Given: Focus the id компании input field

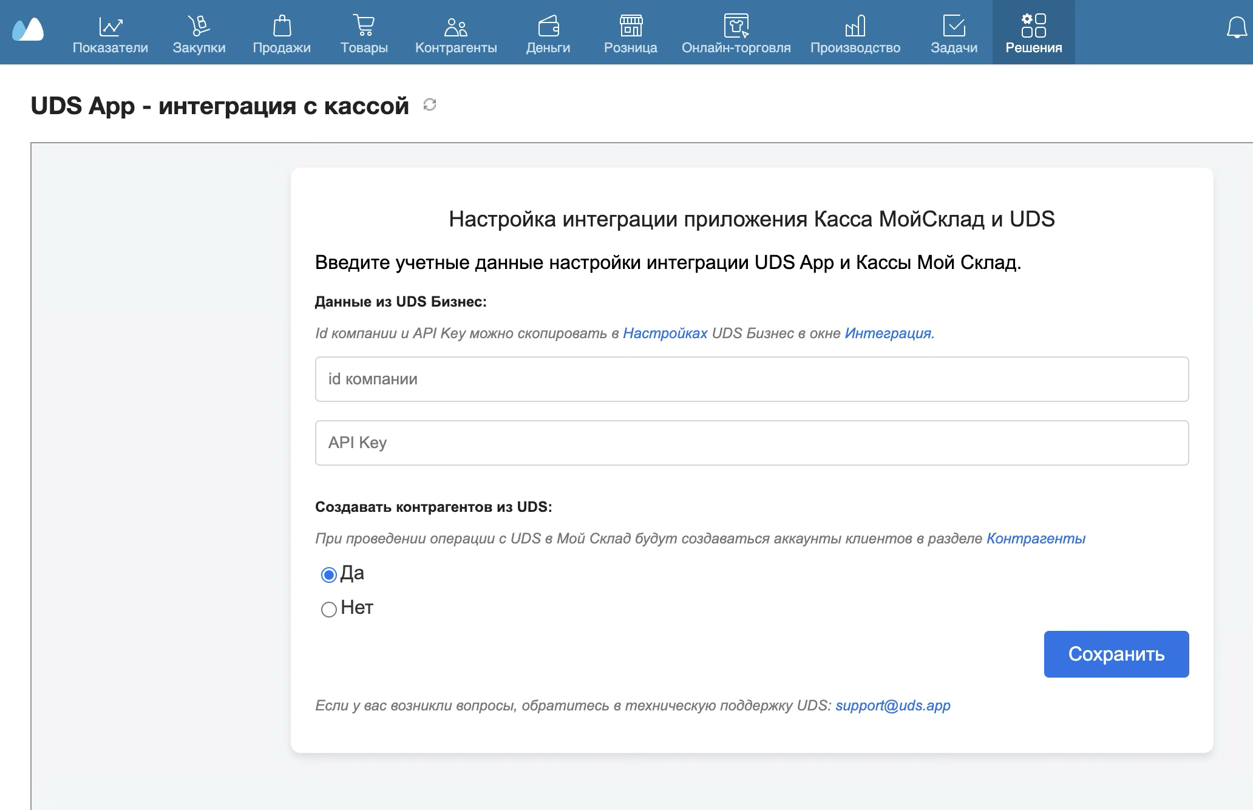Looking at the screenshot, I should (x=752, y=379).
